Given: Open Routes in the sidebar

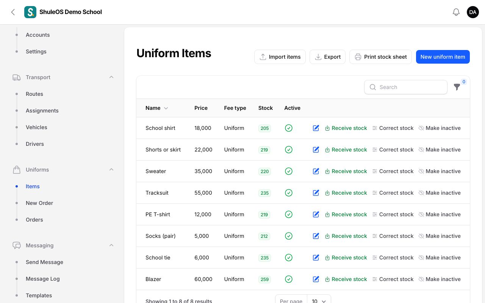Looking at the screenshot, I should click(x=34, y=94).
